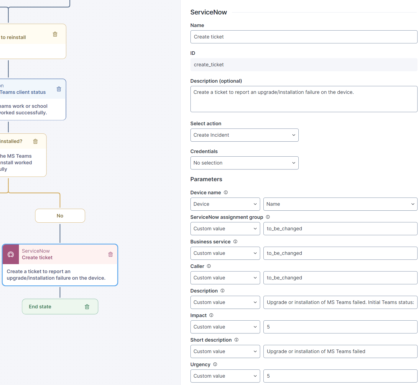Open Urgency Custom value dropdown

click(x=225, y=376)
